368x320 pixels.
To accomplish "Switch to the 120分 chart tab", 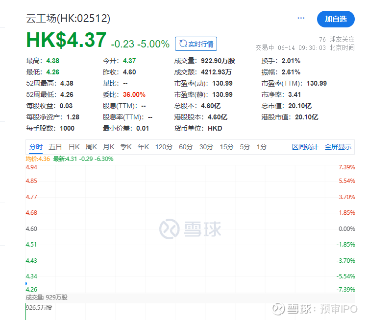I will point(164,147).
